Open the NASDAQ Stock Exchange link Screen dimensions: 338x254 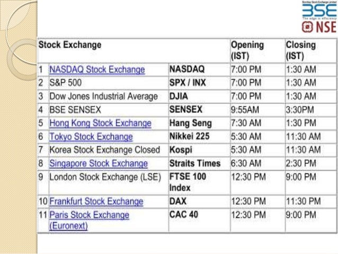point(97,69)
